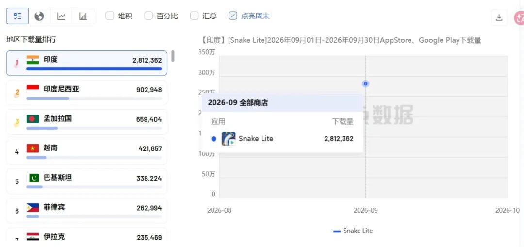Click the 下载量 column header in tooltip
The image size is (524, 247).
pyautogui.click(x=343, y=122)
